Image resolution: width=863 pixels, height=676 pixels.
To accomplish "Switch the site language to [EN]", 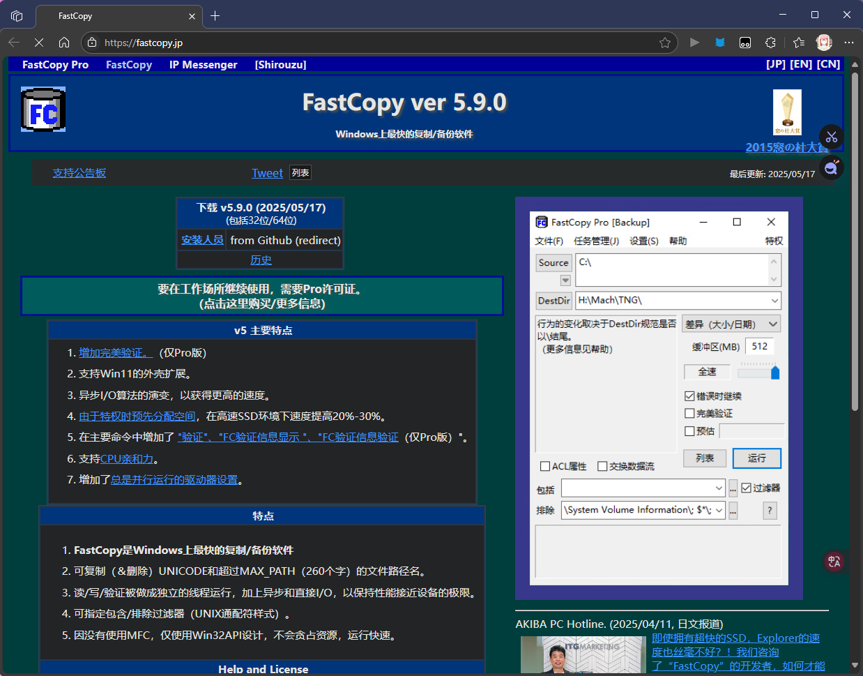I will click(x=801, y=63).
